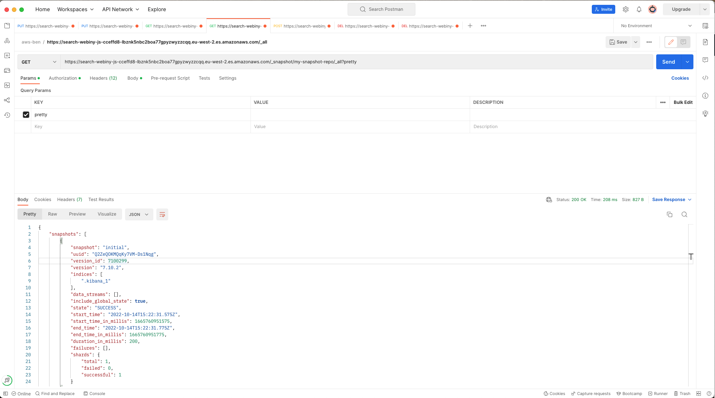715x398 pixels.
Task: Expand the JSON response format dropdown
Action: 139,214
